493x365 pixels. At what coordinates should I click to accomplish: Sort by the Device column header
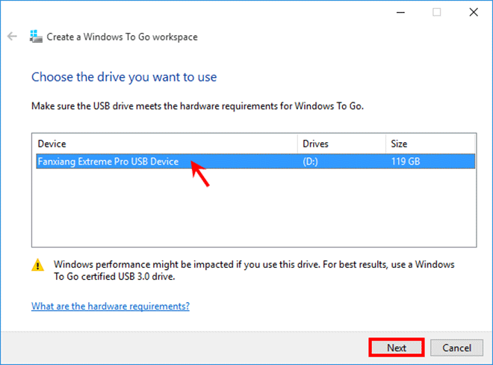[167, 144]
